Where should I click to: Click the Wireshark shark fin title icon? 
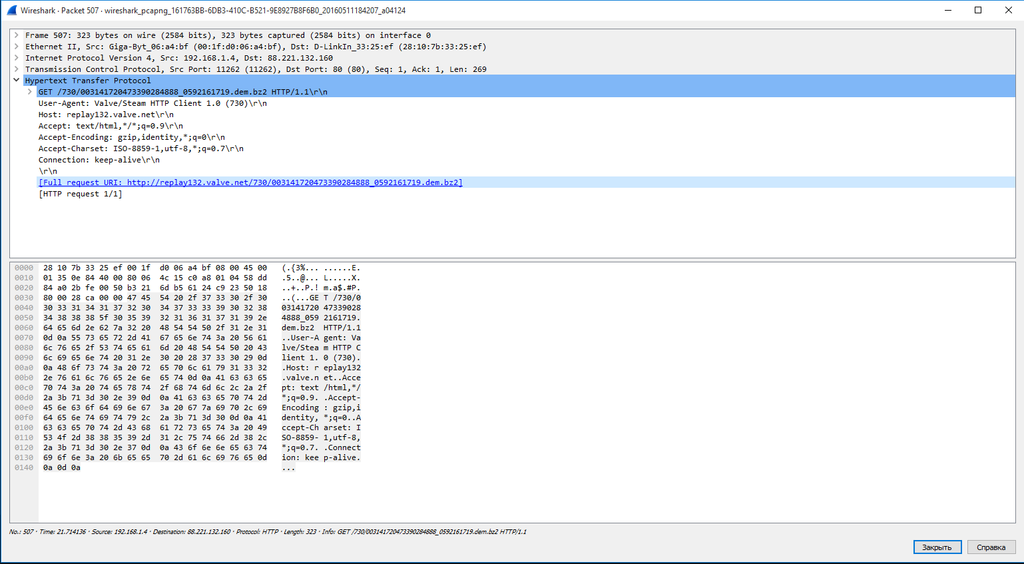pyautogui.click(x=11, y=10)
